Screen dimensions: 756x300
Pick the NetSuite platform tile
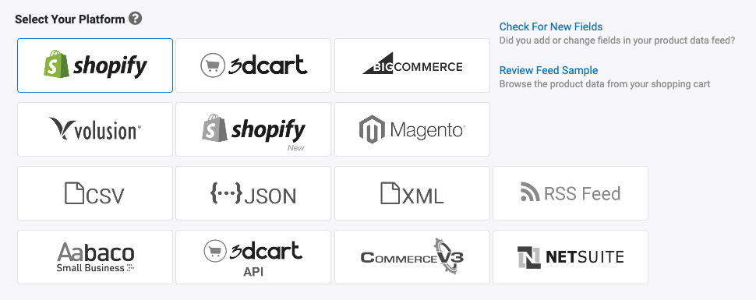click(x=571, y=257)
